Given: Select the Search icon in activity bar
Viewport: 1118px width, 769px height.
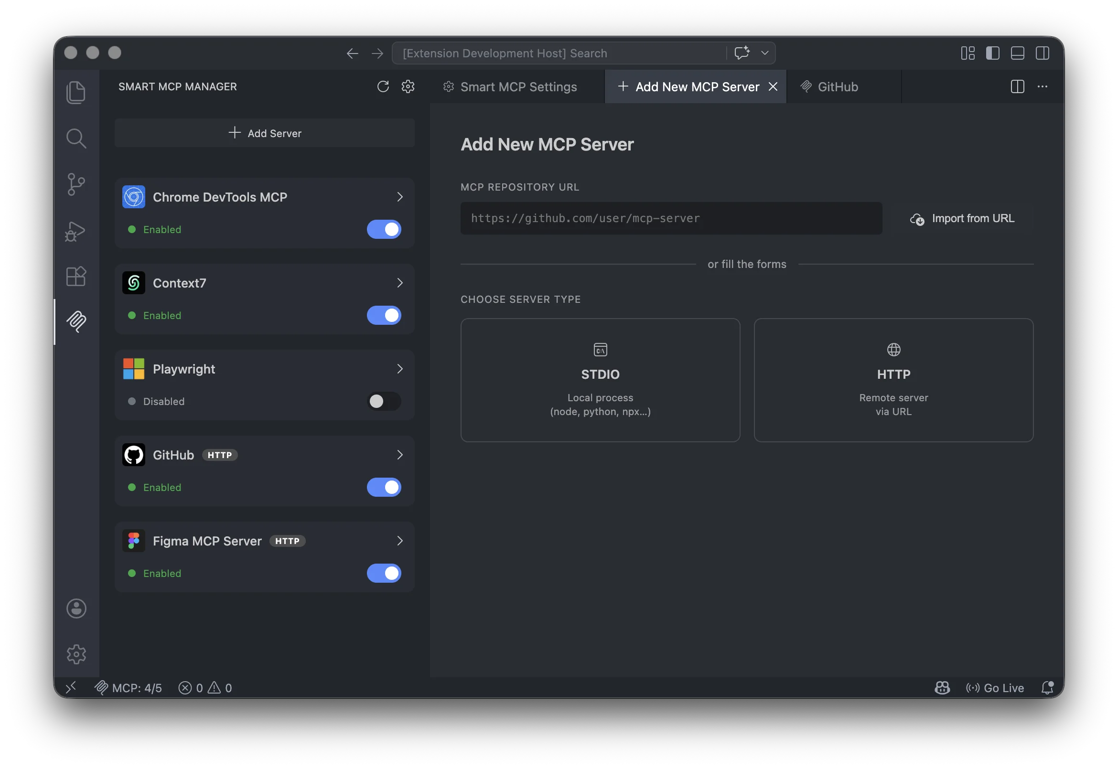Looking at the screenshot, I should [x=76, y=139].
